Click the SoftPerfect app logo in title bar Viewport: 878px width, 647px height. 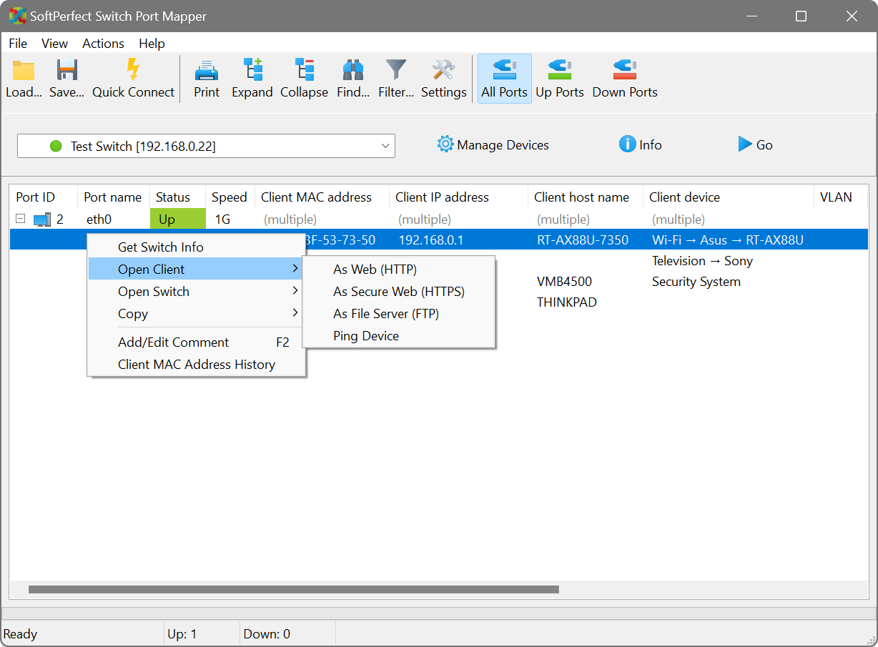17,16
